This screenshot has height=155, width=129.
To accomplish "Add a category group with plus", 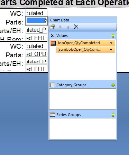I will (x=113, y=85).
